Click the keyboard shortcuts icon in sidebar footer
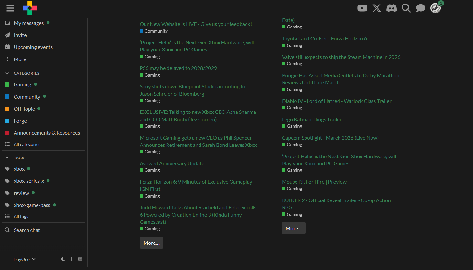This screenshot has width=473, height=270. [80, 259]
